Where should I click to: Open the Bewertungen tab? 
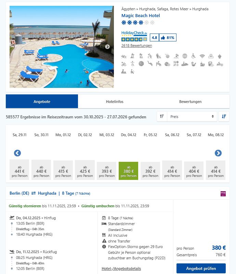click(190, 102)
